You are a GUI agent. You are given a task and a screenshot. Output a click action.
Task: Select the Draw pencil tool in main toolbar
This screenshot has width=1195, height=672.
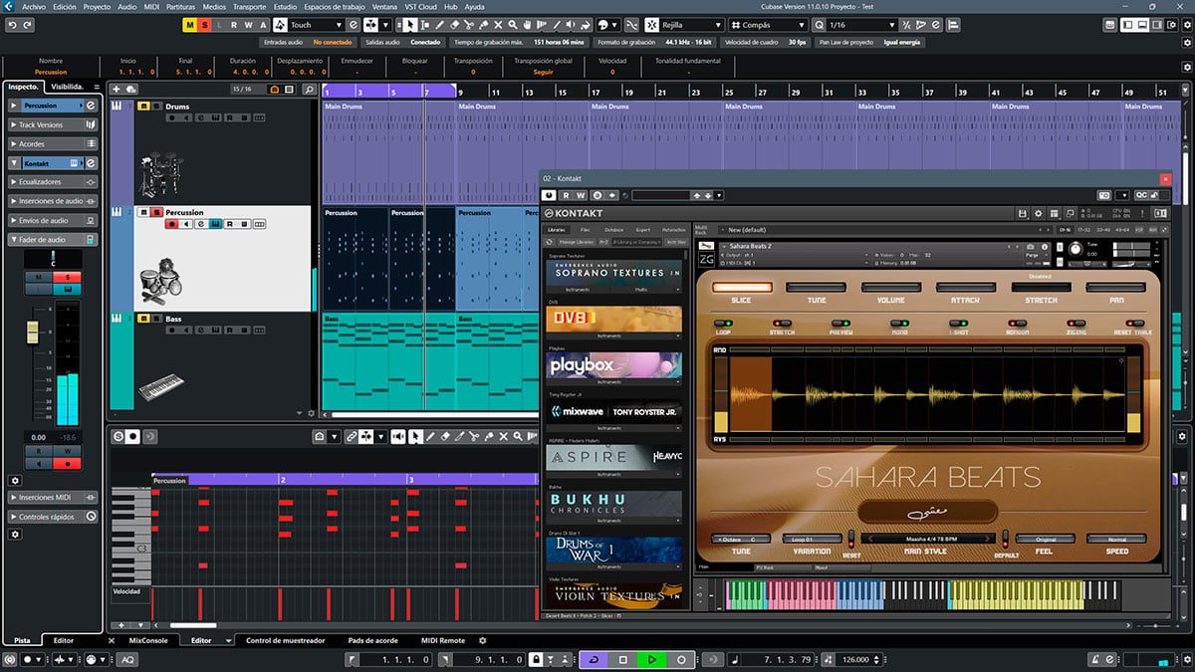pos(440,24)
